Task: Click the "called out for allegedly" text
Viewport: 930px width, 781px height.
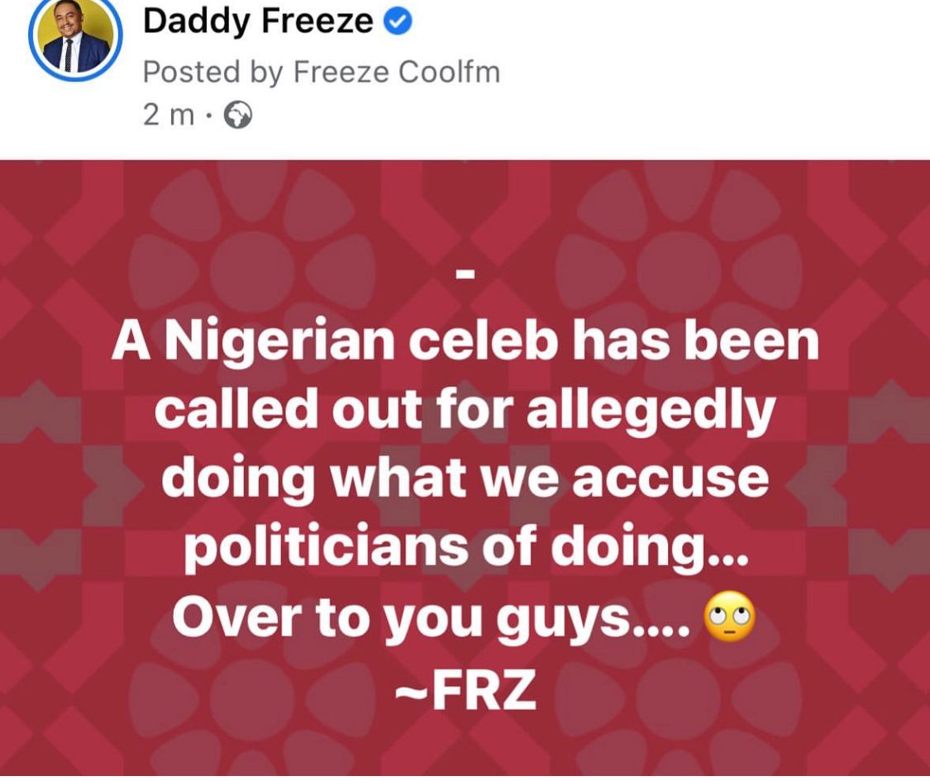Action: pos(465,412)
